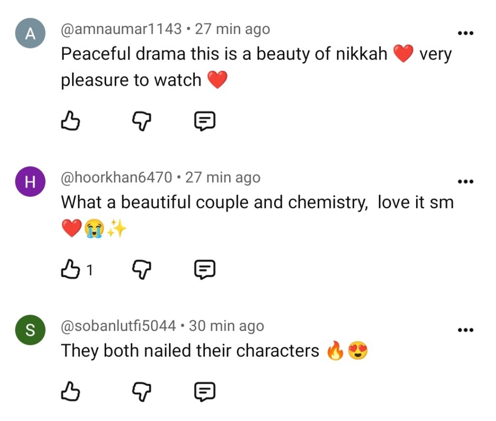Click the like count on hoorkhan's comment
Image resolution: width=496 pixels, height=421 pixels.
tap(90, 270)
